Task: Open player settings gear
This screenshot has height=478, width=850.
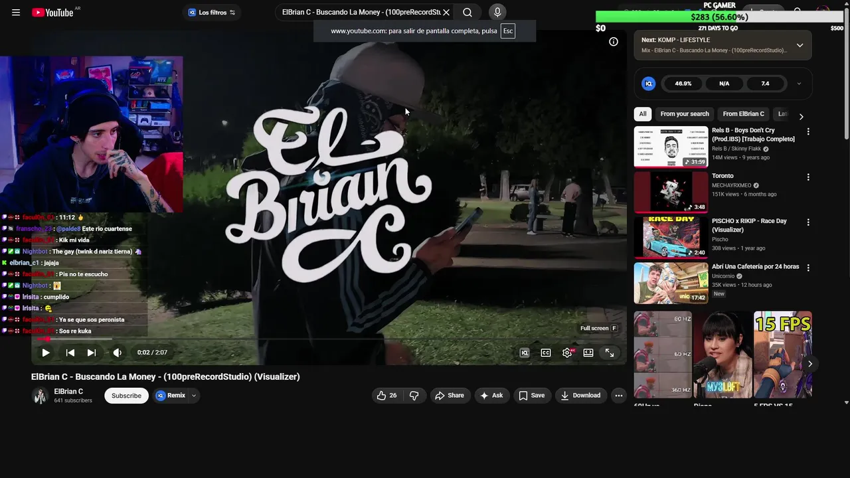Action: 567,353
